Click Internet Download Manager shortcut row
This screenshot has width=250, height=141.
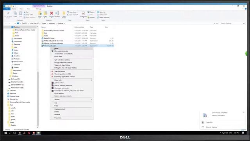click(77, 43)
